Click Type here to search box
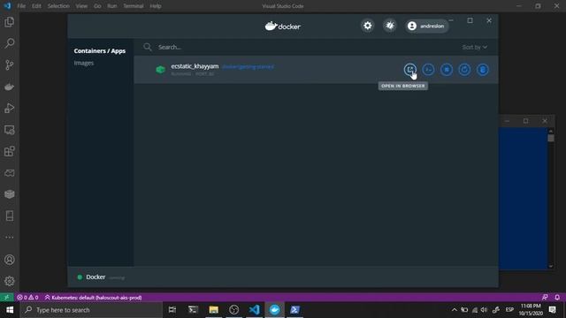 point(91,310)
